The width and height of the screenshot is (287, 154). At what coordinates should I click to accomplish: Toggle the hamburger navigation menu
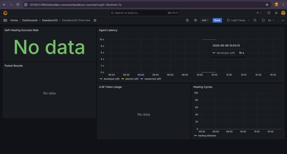(x=5, y=20)
